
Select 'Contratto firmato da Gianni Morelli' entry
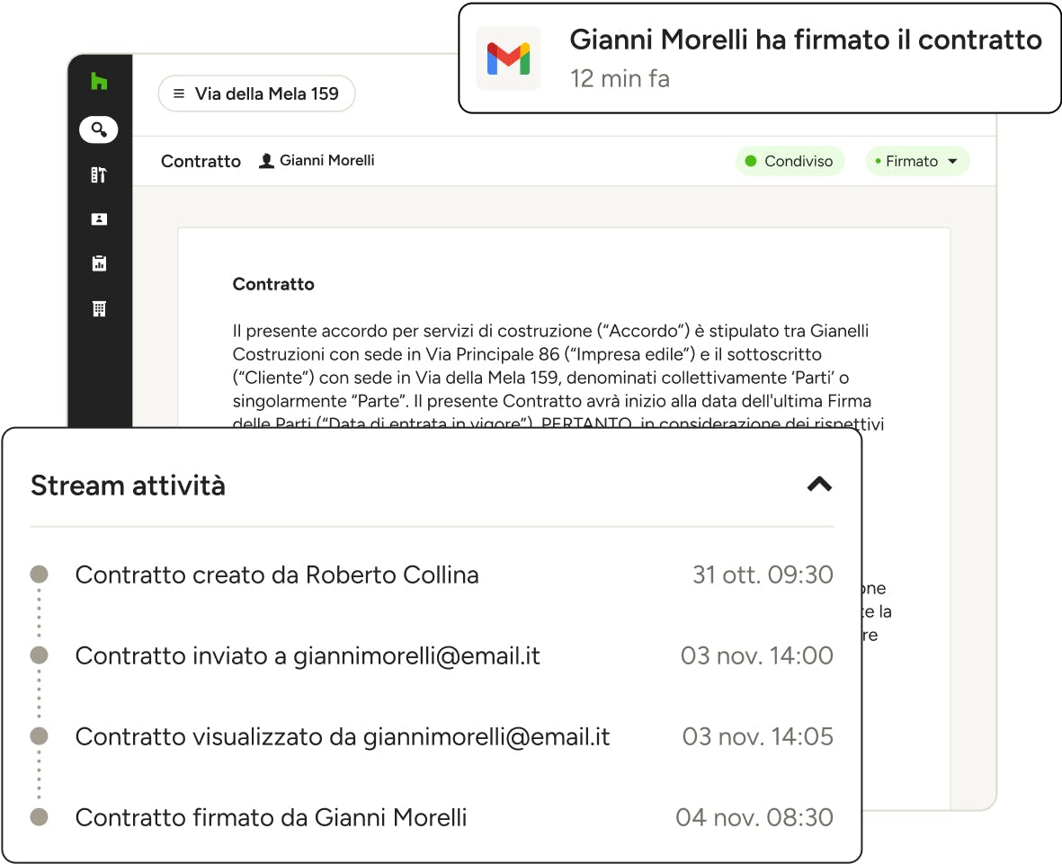271,817
